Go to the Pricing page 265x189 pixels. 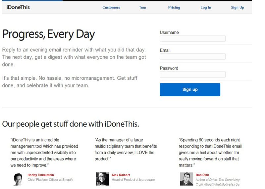tap(174, 7)
